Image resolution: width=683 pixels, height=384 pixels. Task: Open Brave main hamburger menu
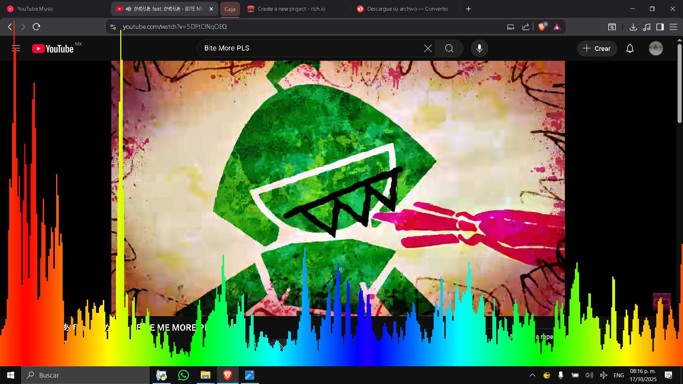pyautogui.click(x=673, y=27)
